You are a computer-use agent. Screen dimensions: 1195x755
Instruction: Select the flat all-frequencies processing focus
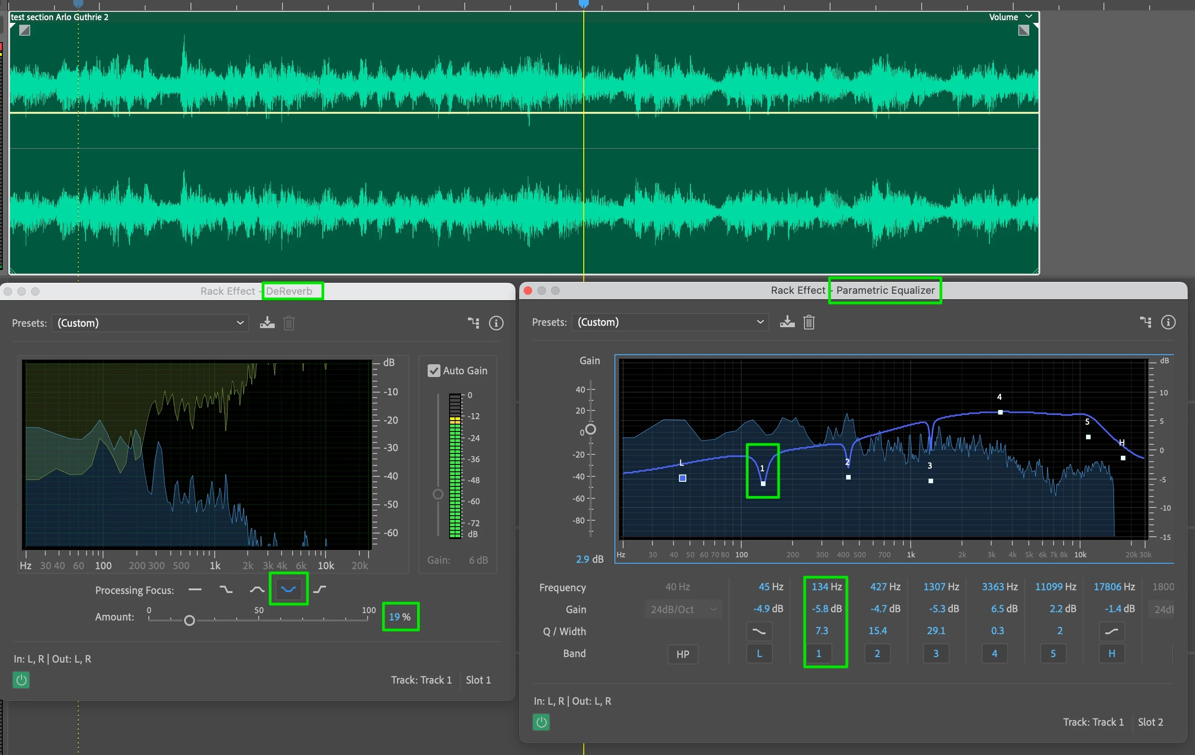tap(195, 589)
